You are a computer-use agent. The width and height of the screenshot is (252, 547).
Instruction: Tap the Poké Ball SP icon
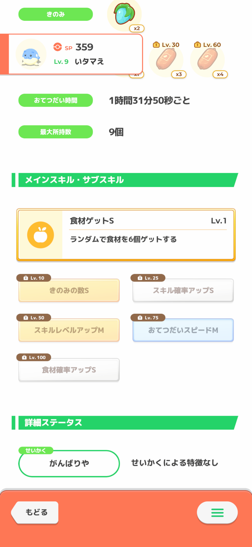tap(58, 47)
